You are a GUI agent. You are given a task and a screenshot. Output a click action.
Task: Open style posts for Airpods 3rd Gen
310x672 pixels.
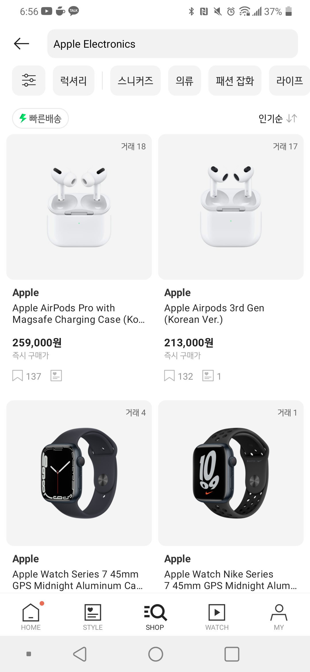pyautogui.click(x=208, y=376)
